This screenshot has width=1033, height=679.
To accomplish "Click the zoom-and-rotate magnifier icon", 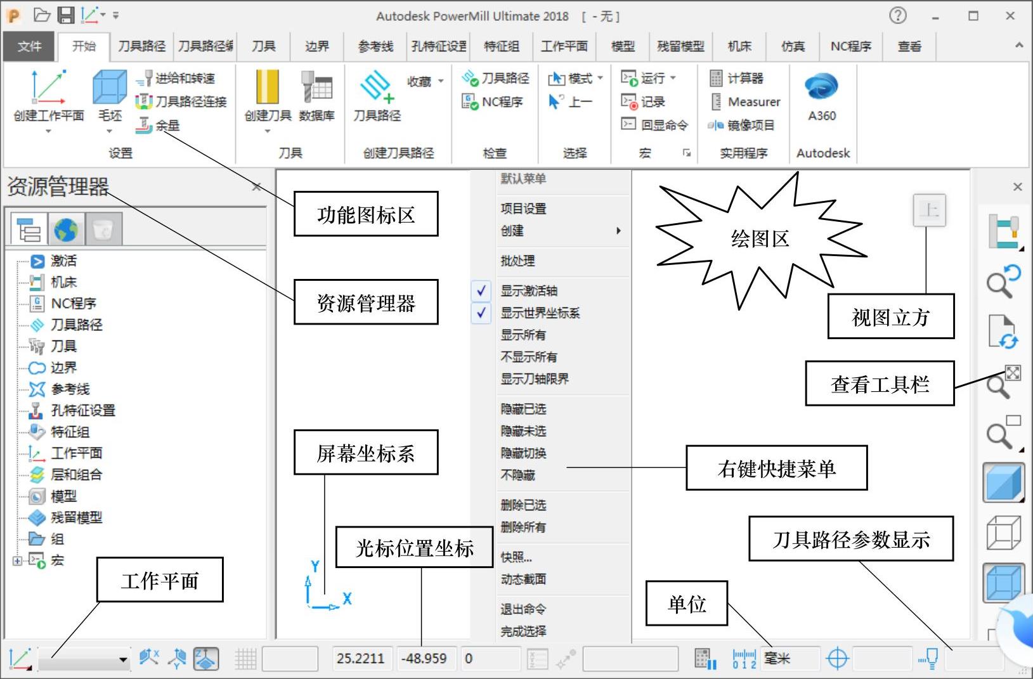I will tap(1004, 281).
